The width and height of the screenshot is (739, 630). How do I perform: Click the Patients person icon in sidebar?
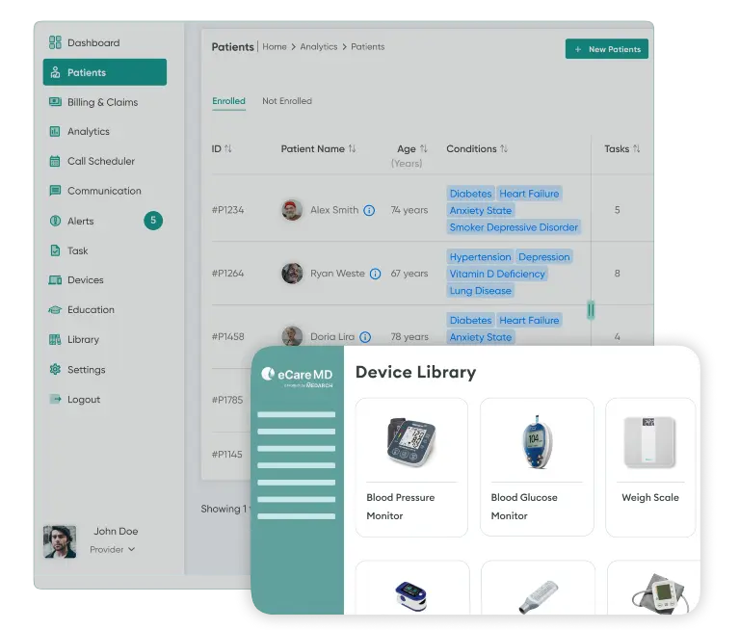pos(55,72)
